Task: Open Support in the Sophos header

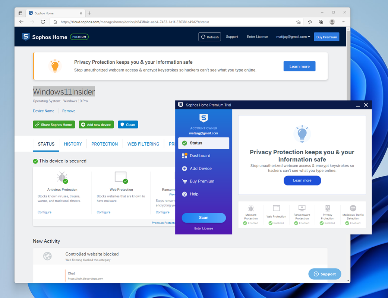Action: pos(232,37)
